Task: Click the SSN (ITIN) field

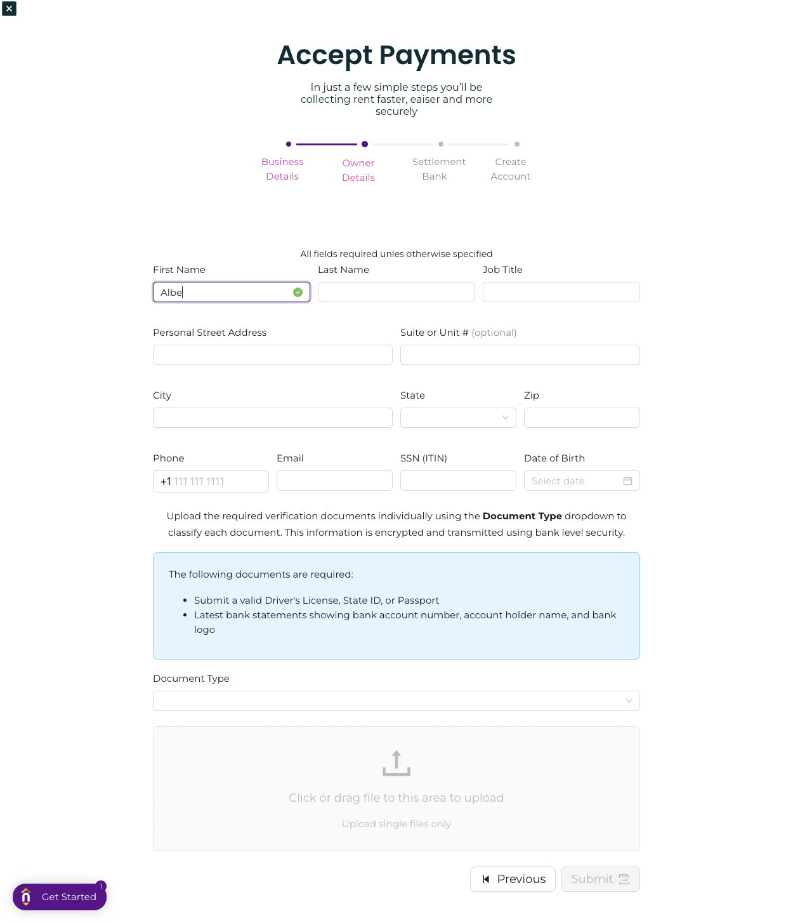Action: tap(458, 481)
